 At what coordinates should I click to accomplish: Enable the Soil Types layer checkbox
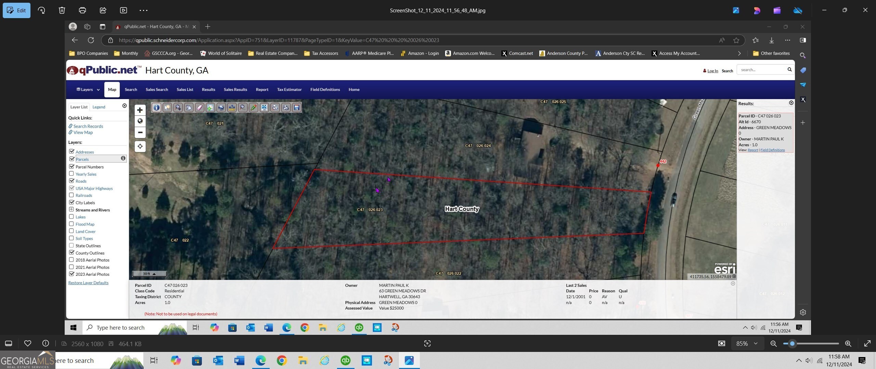[72, 238]
